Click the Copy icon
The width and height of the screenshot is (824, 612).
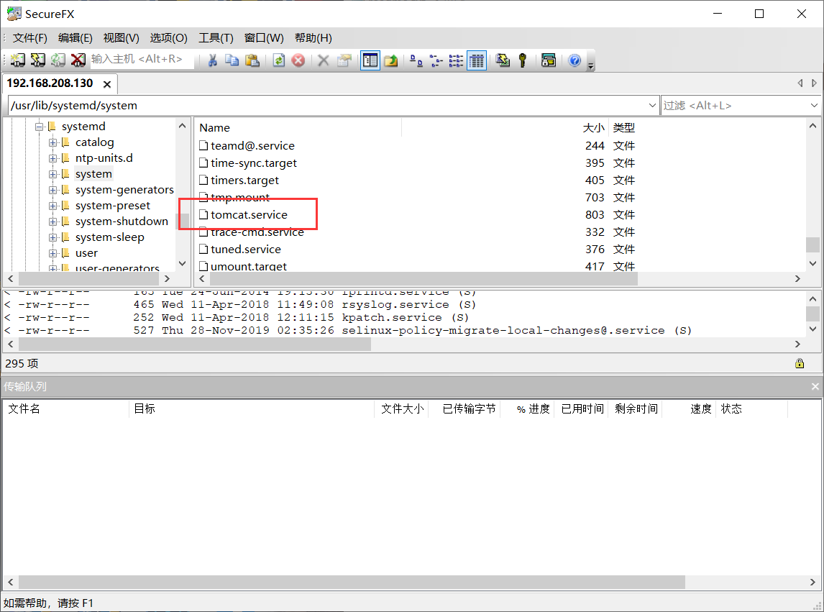232,60
